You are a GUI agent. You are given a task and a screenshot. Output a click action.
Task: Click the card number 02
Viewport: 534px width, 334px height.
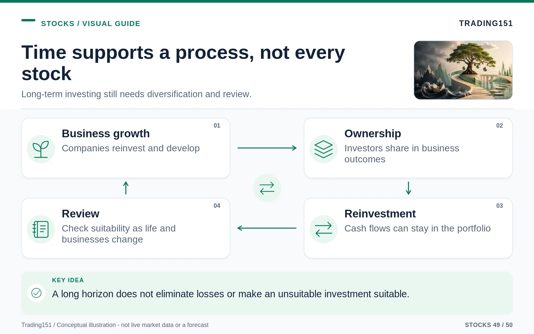[x=500, y=126]
